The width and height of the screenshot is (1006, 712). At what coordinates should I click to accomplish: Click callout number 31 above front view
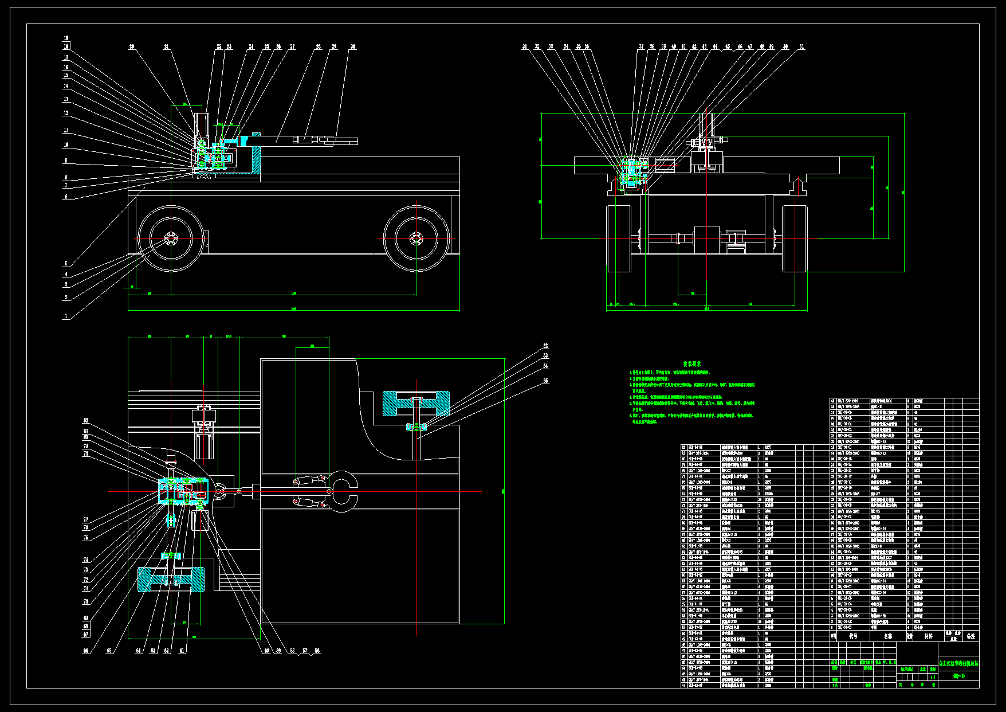(524, 47)
